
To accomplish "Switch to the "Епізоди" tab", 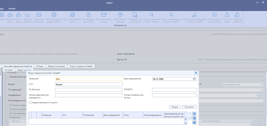I will pos(40,66).
